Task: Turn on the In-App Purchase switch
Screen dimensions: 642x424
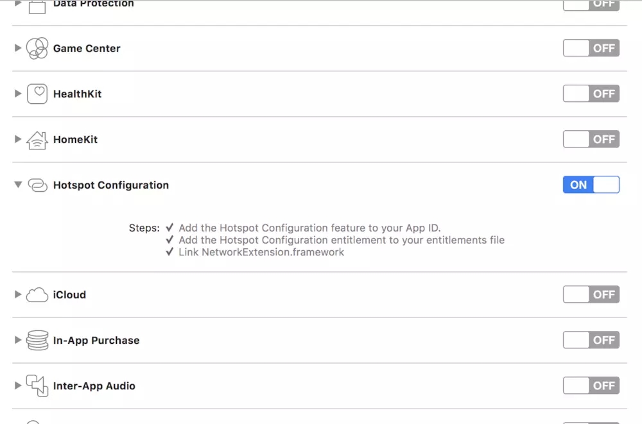Action: (591, 340)
